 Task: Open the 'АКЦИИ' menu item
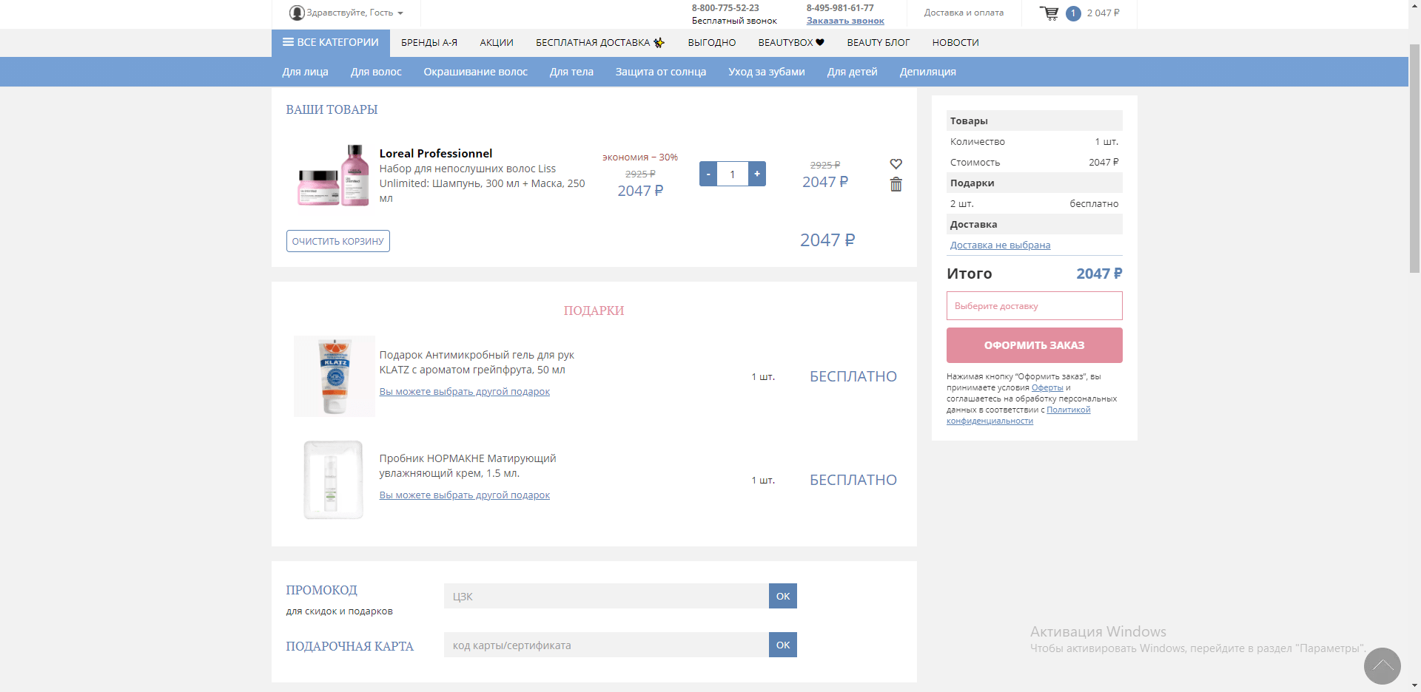coord(497,43)
